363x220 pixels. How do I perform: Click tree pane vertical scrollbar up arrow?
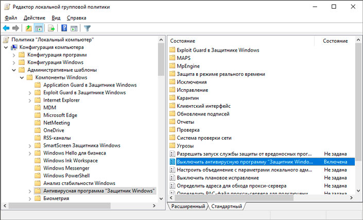[161, 40]
